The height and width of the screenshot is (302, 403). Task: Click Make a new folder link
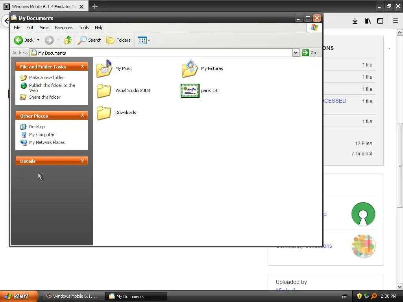(46, 77)
